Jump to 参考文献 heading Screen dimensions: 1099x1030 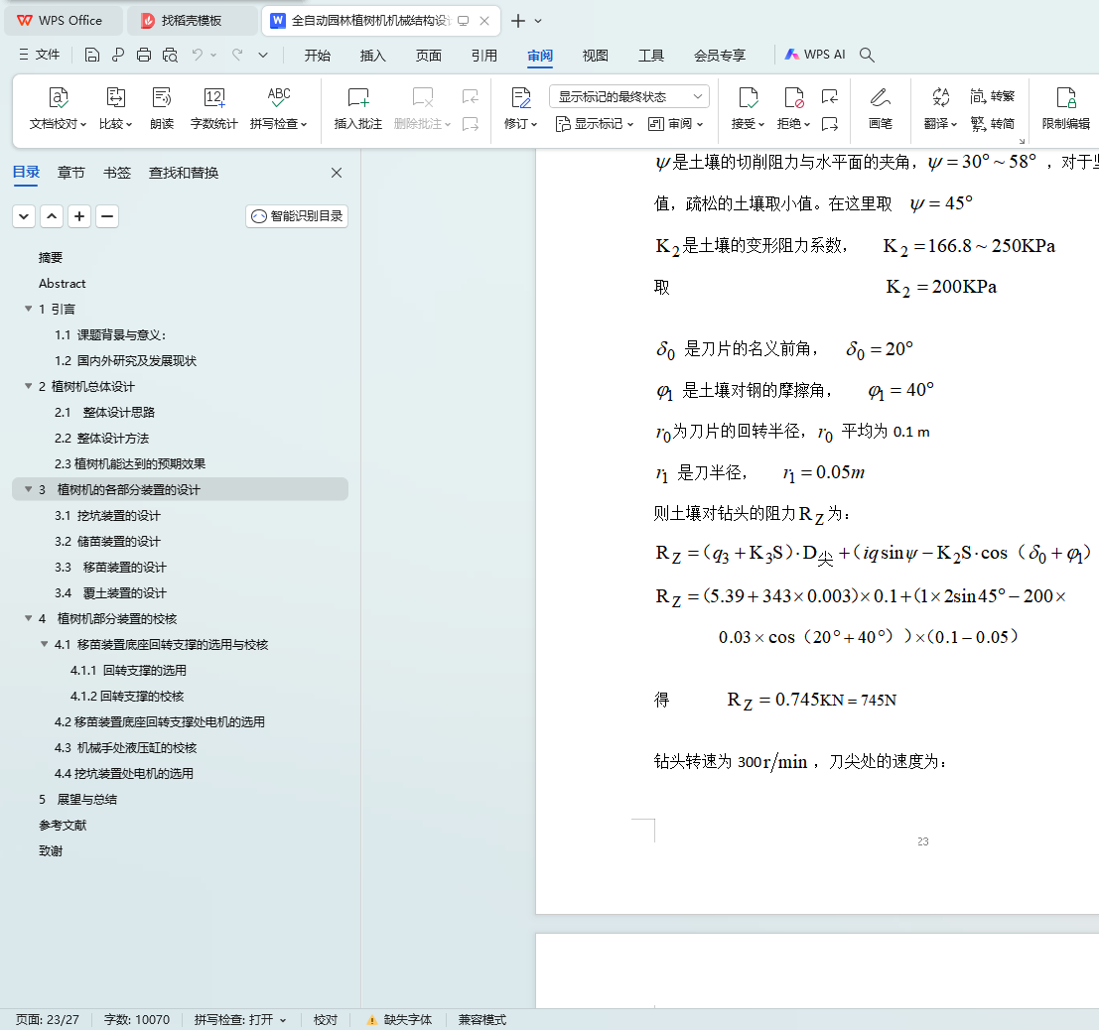[x=63, y=825]
